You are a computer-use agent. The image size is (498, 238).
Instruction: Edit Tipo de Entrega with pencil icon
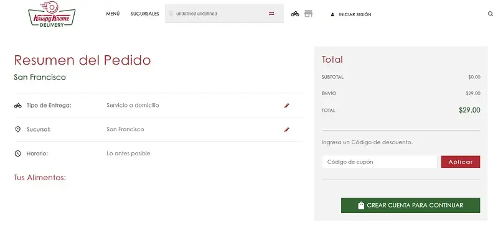pyautogui.click(x=287, y=106)
